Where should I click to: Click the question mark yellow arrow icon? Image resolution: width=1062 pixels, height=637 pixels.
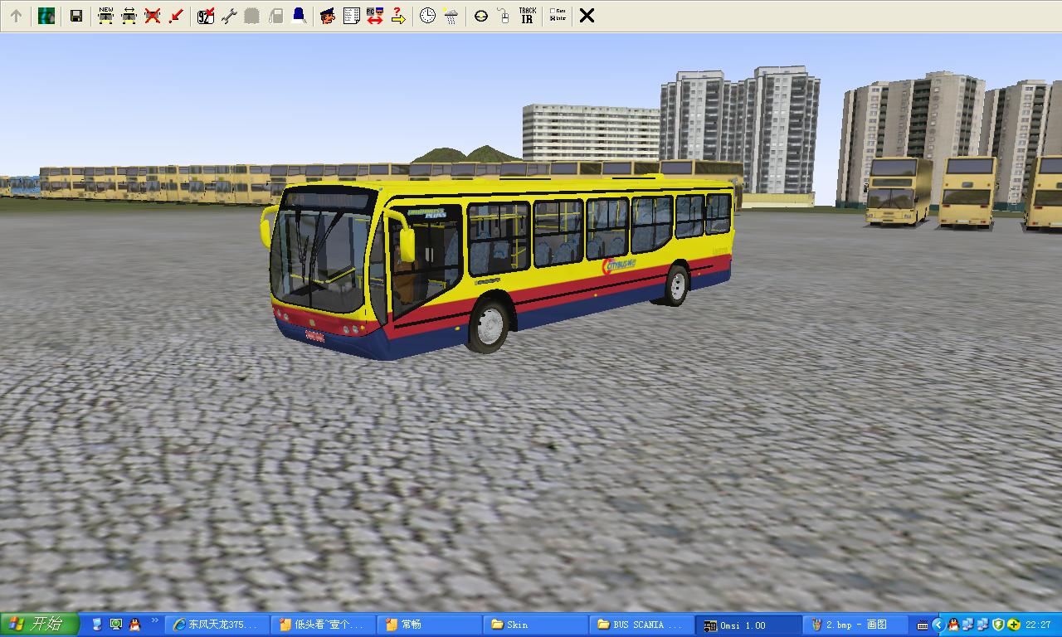pyautogui.click(x=397, y=16)
